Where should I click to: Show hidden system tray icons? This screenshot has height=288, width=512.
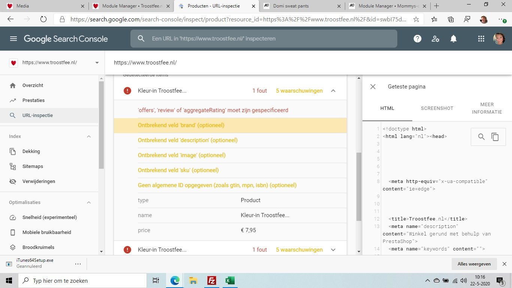pyautogui.click(x=427, y=280)
